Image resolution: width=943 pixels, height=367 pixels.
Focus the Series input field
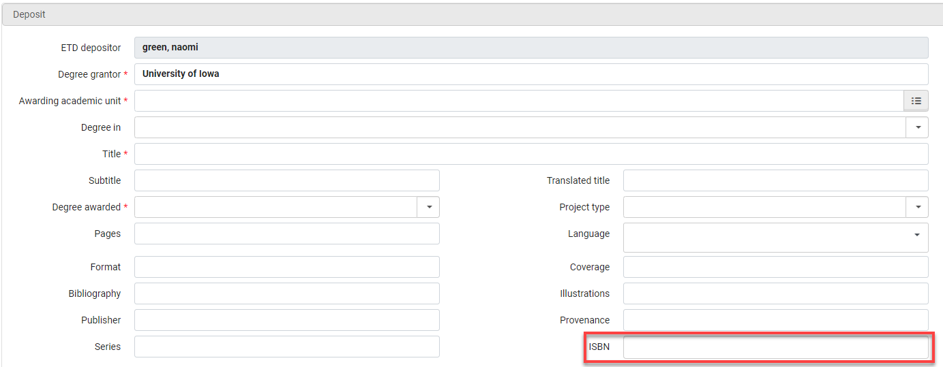coord(286,347)
